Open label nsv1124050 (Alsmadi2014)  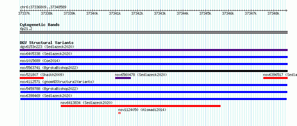click(x=142, y=110)
